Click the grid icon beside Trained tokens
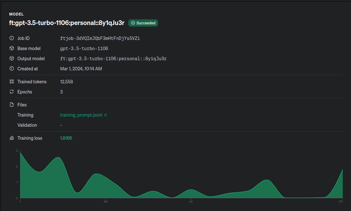 [12, 82]
